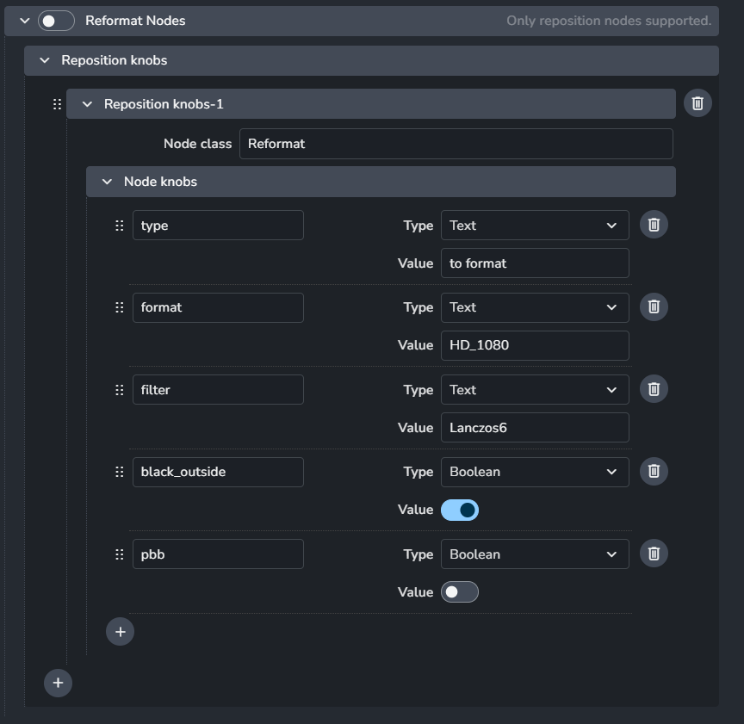744x724 pixels.
Task: Click the drag handle beside the filter knob
Action: pyautogui.click(x=120, y=390)
